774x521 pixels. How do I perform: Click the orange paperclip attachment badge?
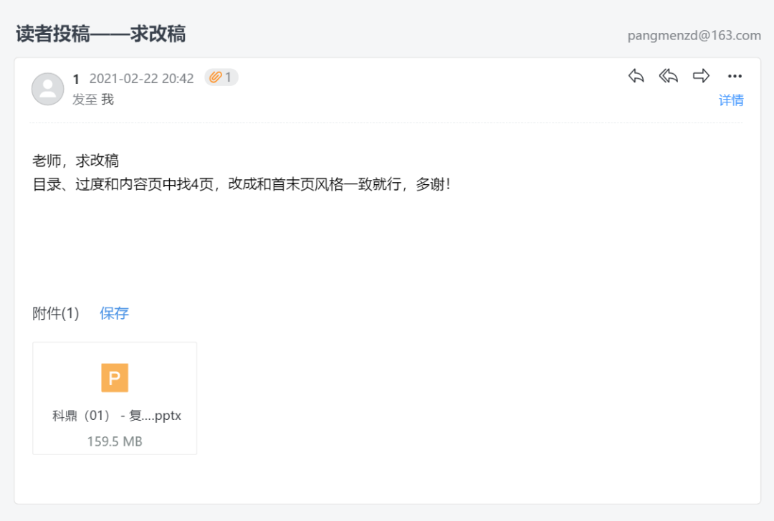point(221,77)
